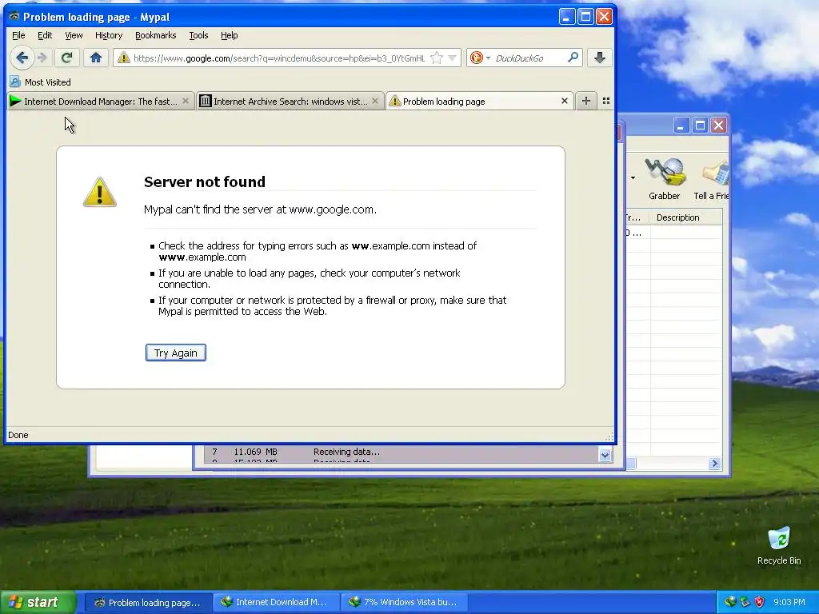Screen dimensions: 819x614
Task: Go to the Home page
Action: [x=96, y=58]
